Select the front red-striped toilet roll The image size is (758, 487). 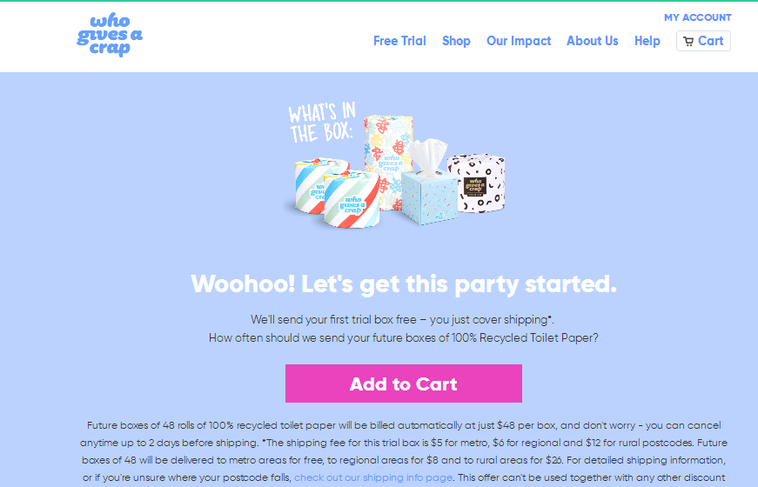click(352, 199)
